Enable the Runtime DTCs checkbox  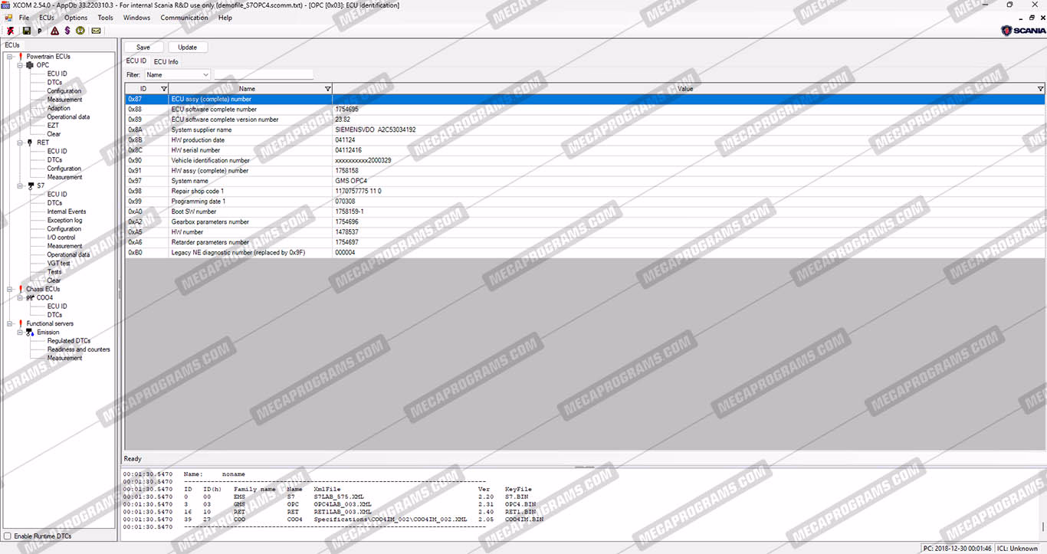[x=8, y=536]
